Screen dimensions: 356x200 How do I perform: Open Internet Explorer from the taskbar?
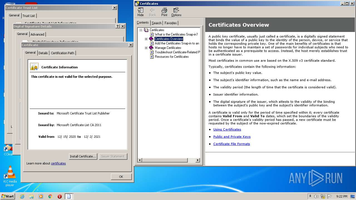(x=22, y=196)
